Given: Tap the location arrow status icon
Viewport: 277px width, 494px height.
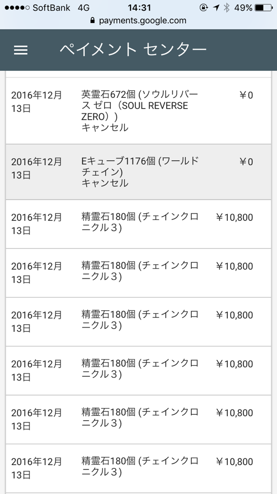Looking at the screenshot, I should coord(216,8).
